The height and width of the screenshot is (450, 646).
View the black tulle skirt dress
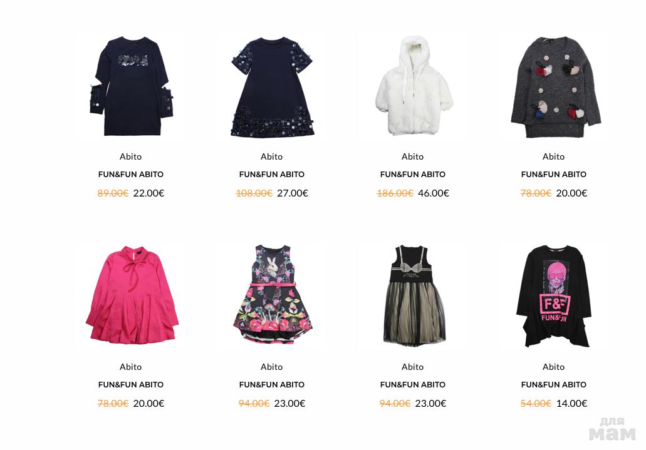click(x=414, y=295)
